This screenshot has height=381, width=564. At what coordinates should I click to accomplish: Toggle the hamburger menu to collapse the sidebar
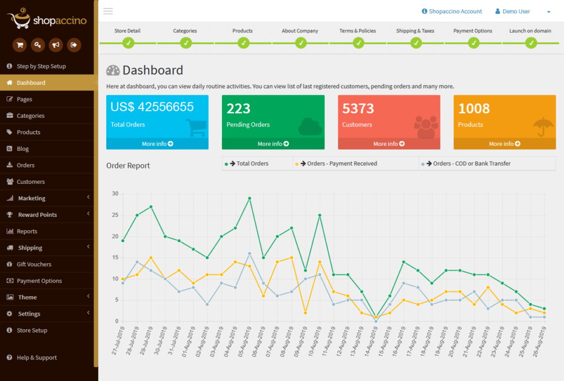(108, 11)
